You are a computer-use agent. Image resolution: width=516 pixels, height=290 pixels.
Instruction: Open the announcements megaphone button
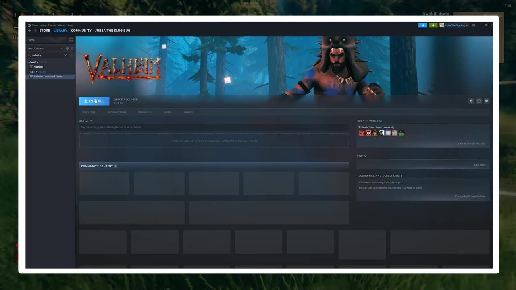point(423,25)
